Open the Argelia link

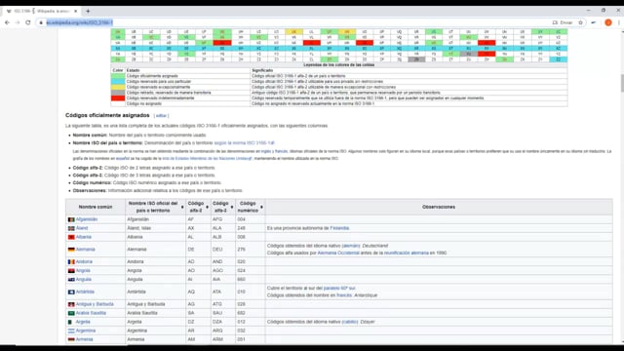tap(83, 322)
